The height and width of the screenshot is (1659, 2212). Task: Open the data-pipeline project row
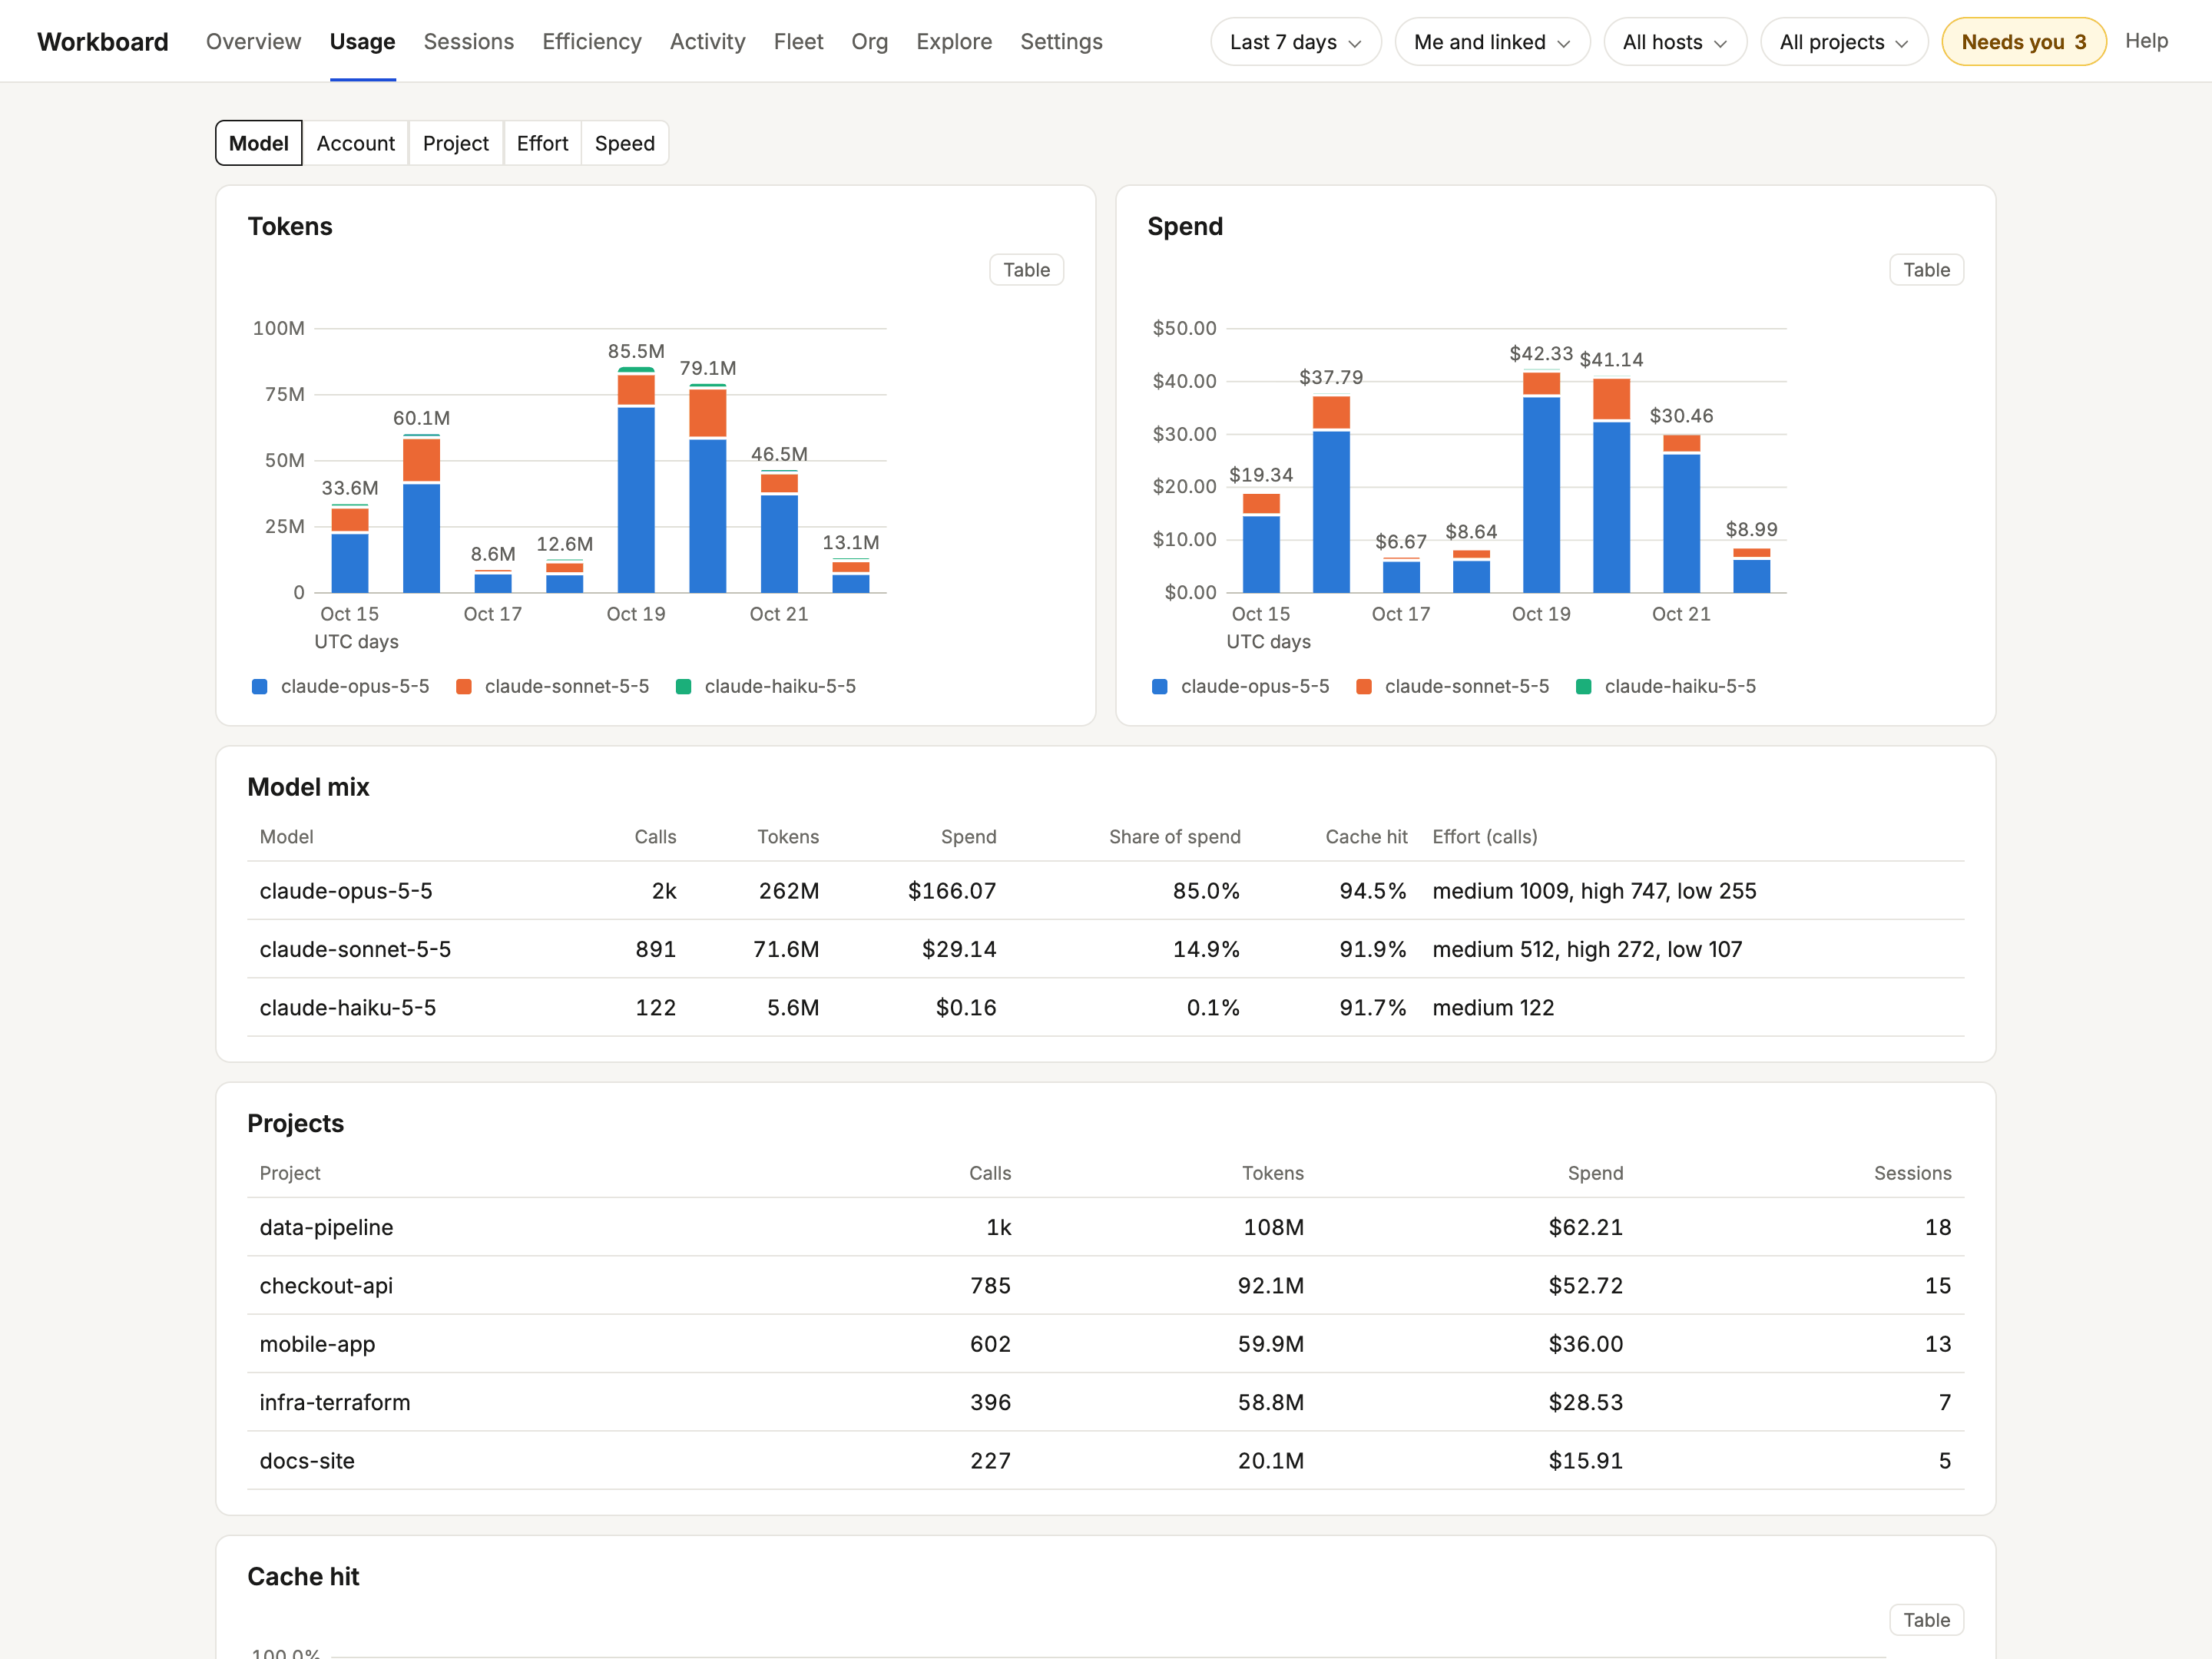point(1105,1227)
